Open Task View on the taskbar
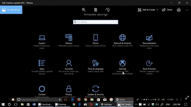191x107 pixels. click(x=16, y=104)
